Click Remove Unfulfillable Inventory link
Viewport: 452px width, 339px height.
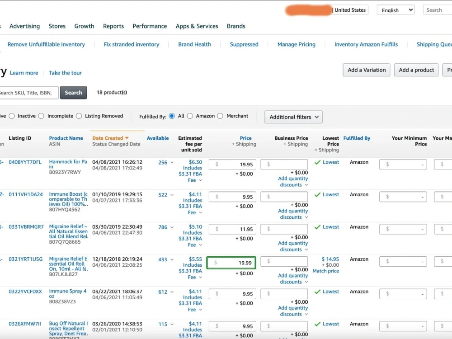tap(46, 44)
